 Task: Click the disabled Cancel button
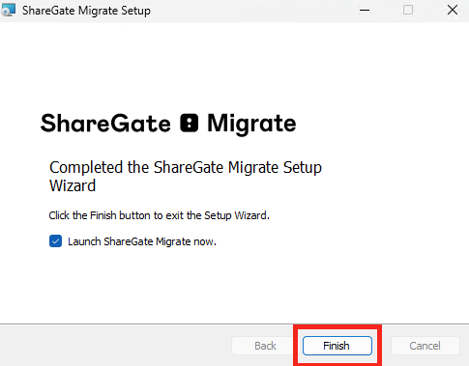(425, 346)
